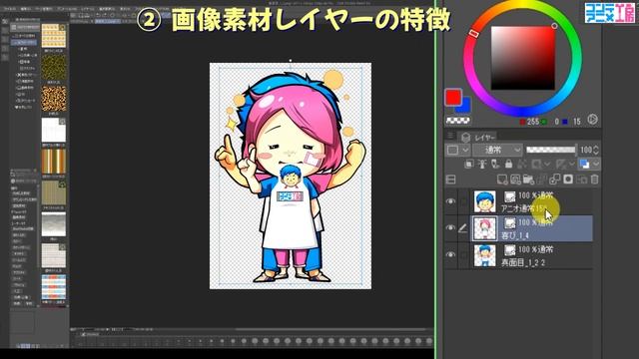This screenshot has height=359, width=639.
Task: Select red blue checker material thumbnail
Action: [53, 287]
